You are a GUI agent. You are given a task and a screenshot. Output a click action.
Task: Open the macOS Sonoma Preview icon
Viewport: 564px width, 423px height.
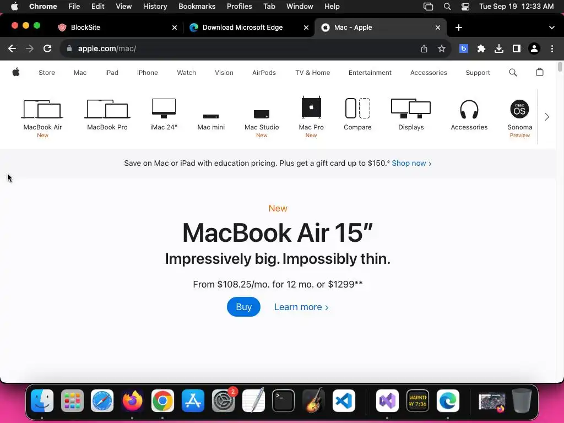click(x=519, y=109)
